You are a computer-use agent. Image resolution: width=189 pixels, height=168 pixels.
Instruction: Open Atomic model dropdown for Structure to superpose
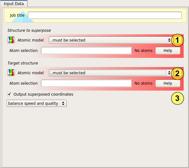click(110, 40)
